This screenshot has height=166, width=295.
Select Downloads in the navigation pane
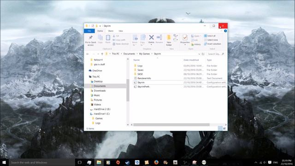100,91
